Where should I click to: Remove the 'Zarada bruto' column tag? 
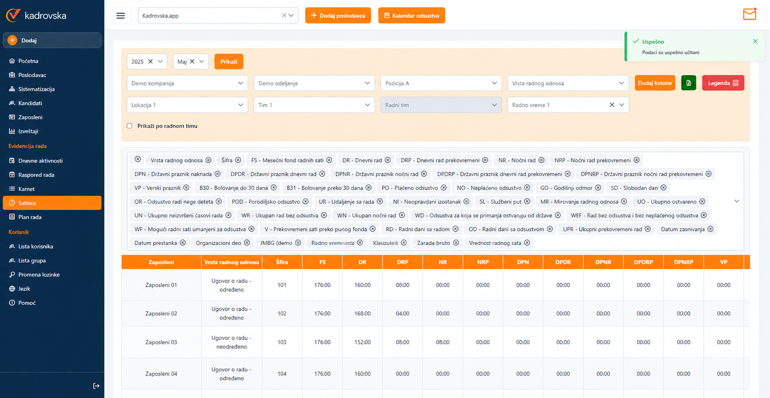[456, 243]
